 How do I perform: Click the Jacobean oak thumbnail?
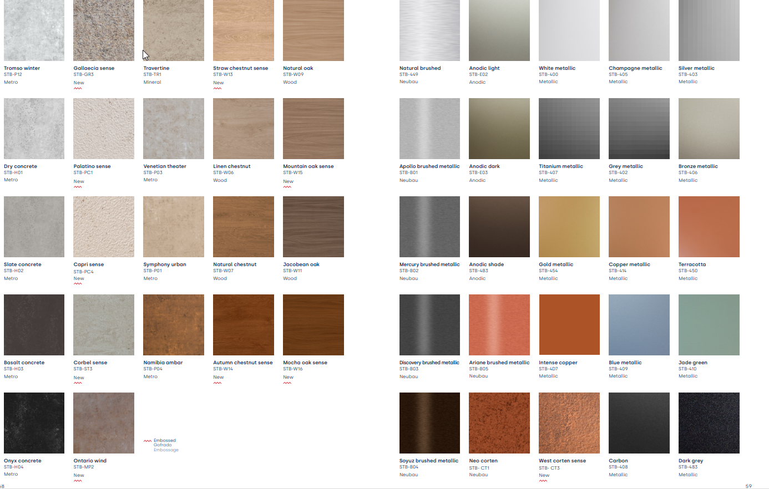[x=313, y=227]
